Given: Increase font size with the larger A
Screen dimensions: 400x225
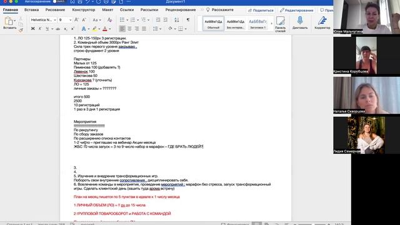Looking at the screenshot, I should 76,19.
